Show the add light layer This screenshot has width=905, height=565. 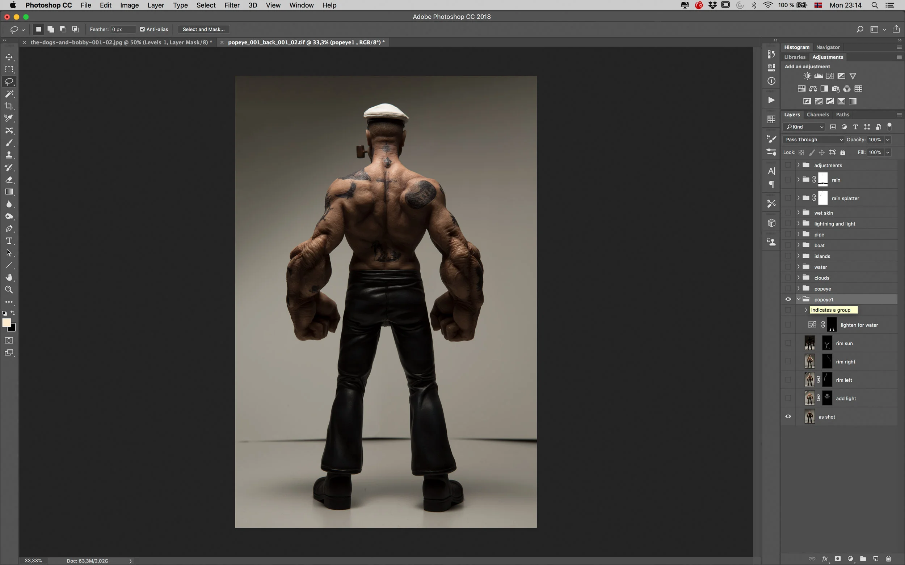click(788, 398)
